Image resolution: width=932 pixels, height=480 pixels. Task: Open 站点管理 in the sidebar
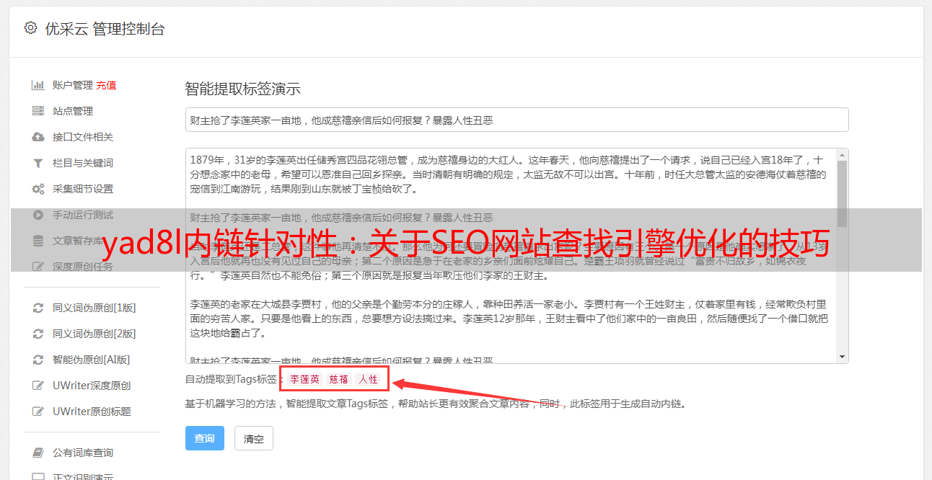click(73, 111)
